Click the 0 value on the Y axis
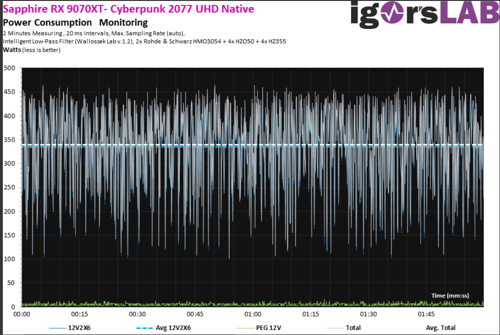Image resolution: width=500 pixels, height=335 pixels. (13, 307)
